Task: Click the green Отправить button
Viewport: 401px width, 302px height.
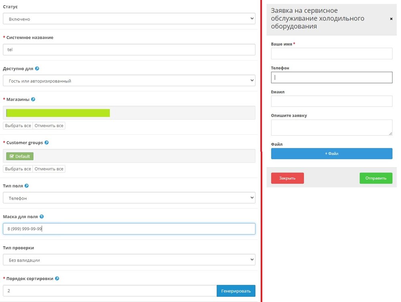Action: click(376, 178)
